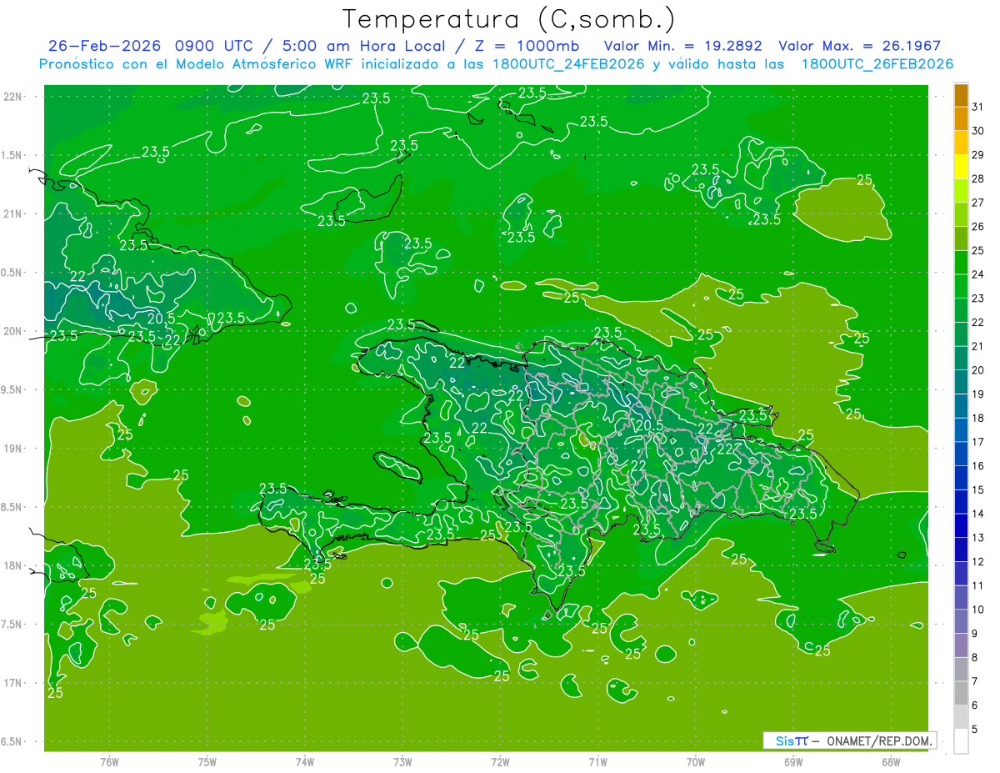Click the "Sis" logo text in the credit box
The width and height of the screenshot is (1000, 773).
pyautogui.click(x=784, y=740)
